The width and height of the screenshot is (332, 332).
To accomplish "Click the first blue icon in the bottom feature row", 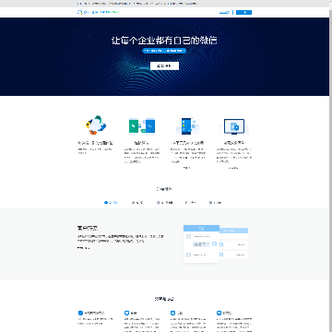I will pos(80,313).
